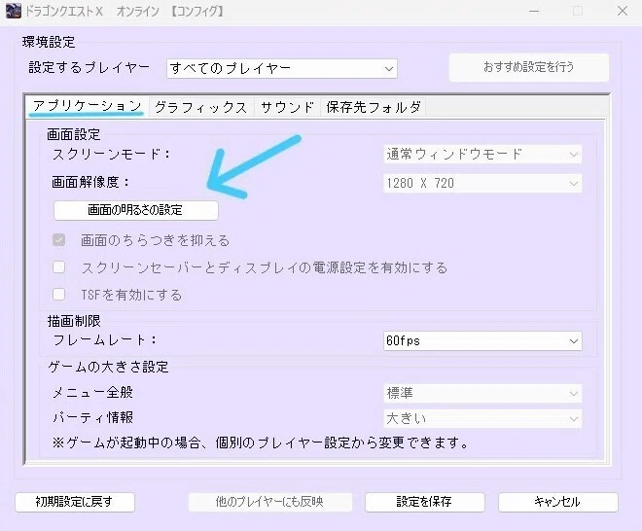Click the 設定を保存 button
Screen dimensions: 642x531
[x=424, y=502]
